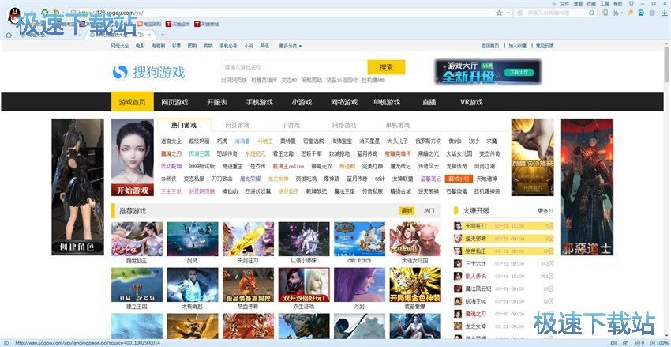Click the bookmark star in the address bar
The width and height of the screenshot is (671, 347).
tap(499, 13)
